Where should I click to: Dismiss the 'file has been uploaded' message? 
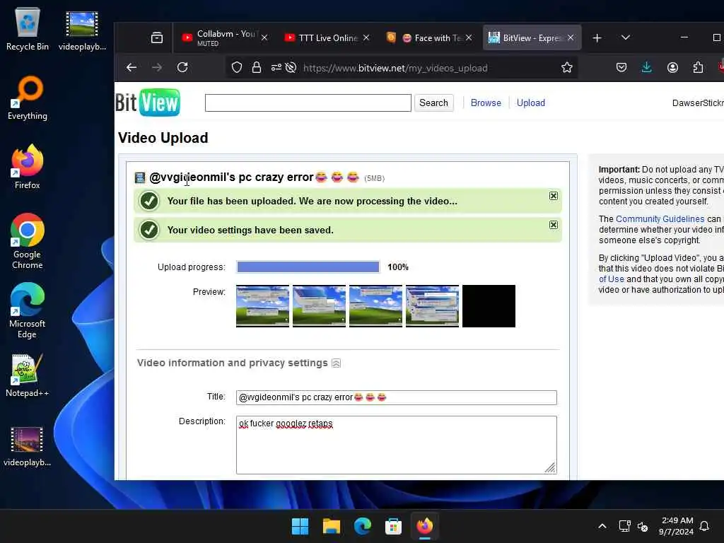point(553,196)
